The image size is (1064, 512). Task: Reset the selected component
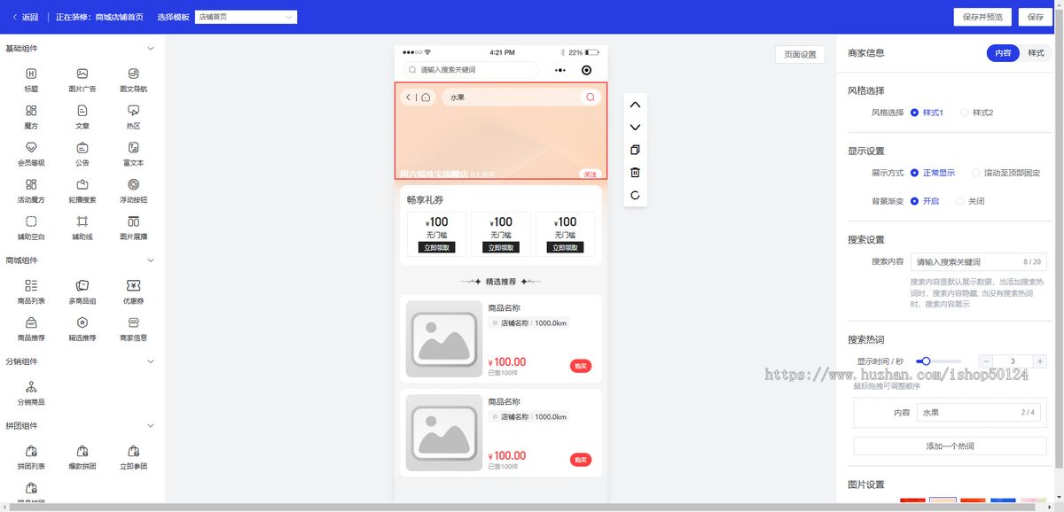pyautogui.click(x=635, y=195)
